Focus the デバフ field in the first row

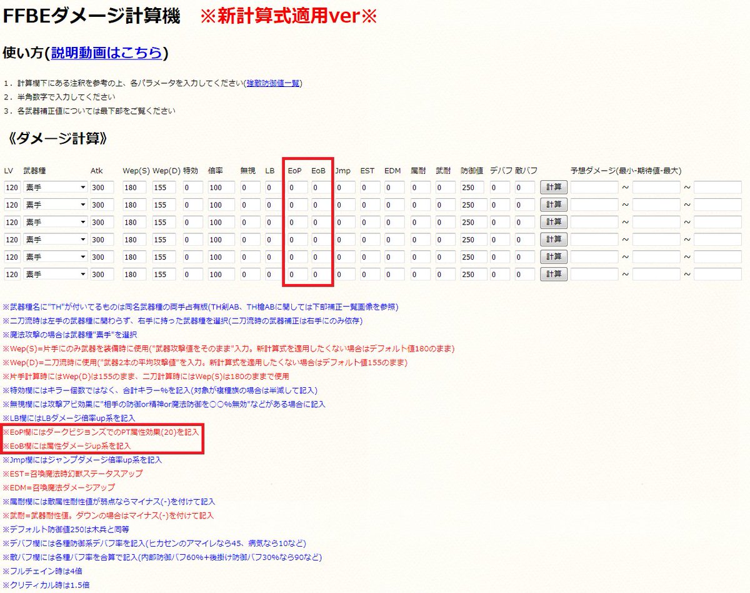[500, 187]
